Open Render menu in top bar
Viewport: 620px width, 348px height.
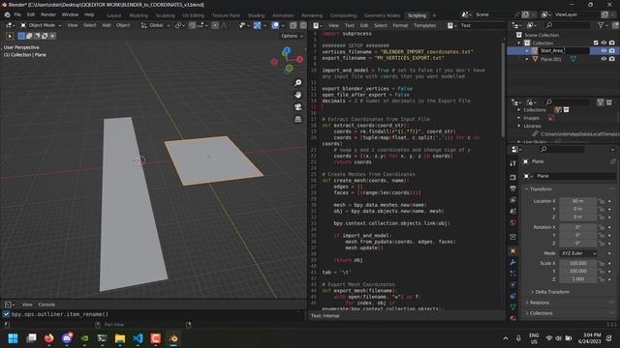(48, 14)
